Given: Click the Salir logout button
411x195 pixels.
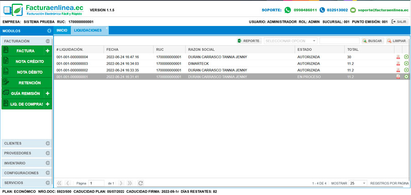Looking at the screenshot, I should tap(399, 21).
